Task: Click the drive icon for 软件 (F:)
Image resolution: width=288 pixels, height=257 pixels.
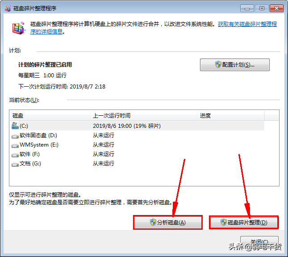Action: 15,155
